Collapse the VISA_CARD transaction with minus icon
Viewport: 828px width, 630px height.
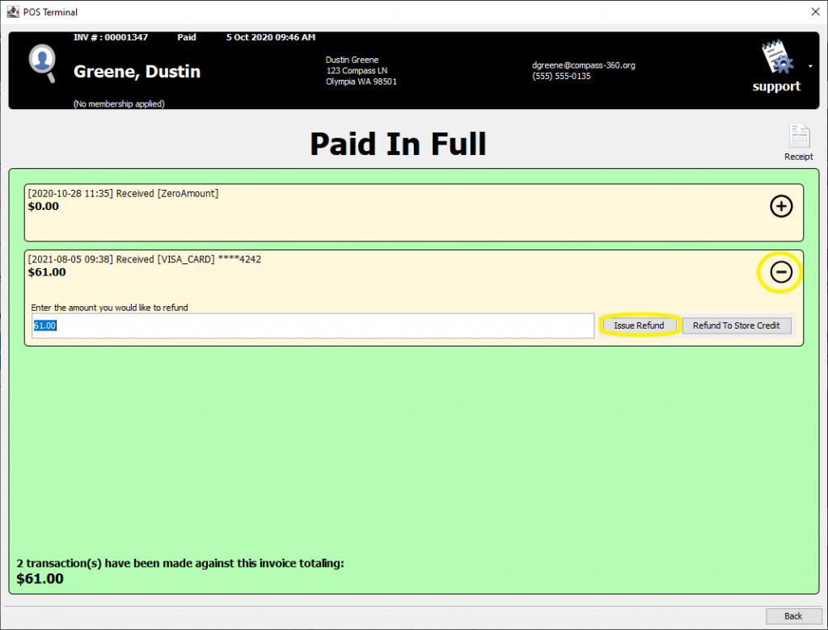coord(781,272)
